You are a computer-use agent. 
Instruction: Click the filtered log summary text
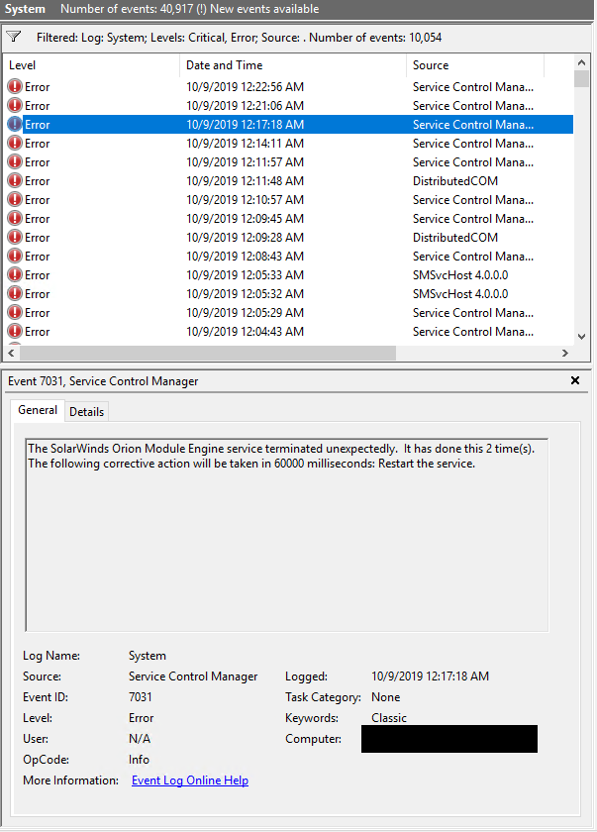(x=239, y=38)
